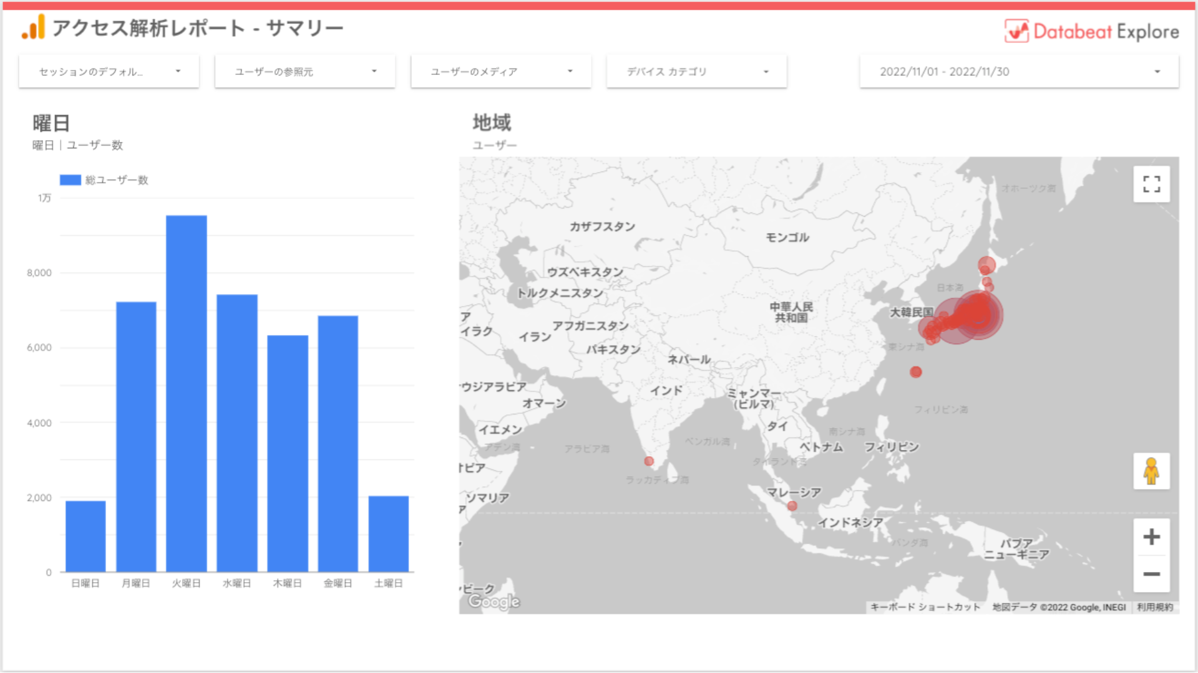Click the red bubble near Singapore
This screenshot has width=1198, height=673.
(x=792, y=506)
